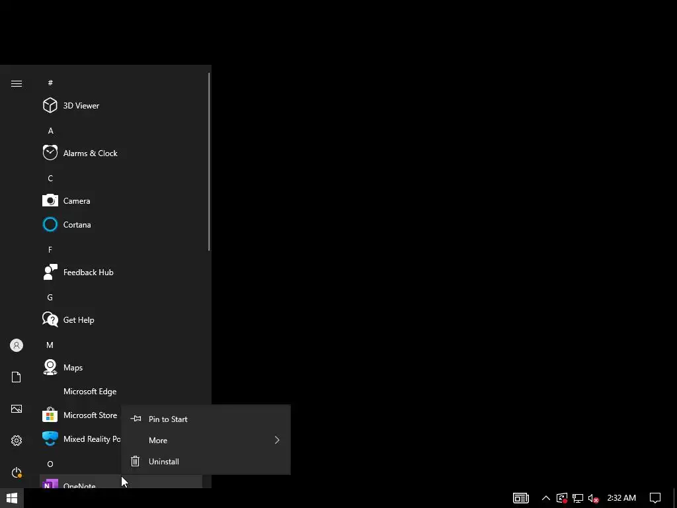Click the M letter group header

[50, 345]
